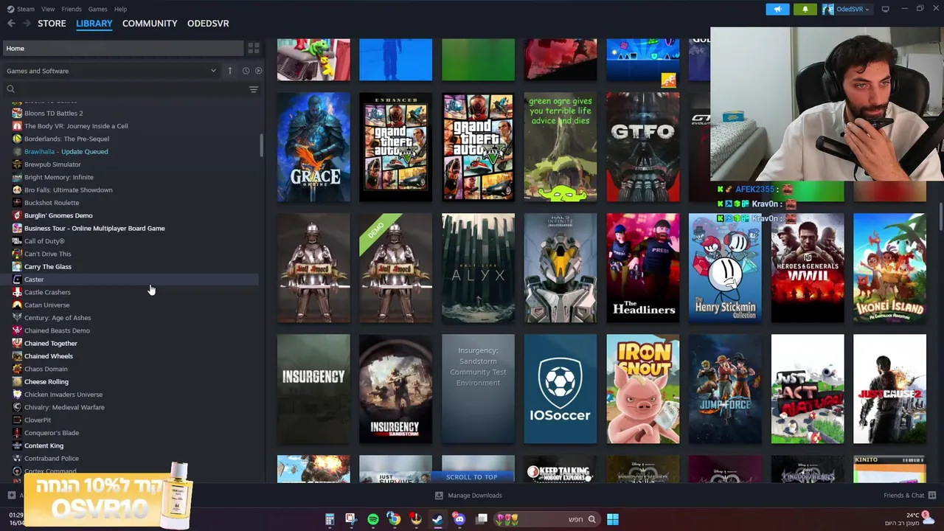This screenshot has width=944, height=531.
Task: Click the library search field
Action: 125,89
